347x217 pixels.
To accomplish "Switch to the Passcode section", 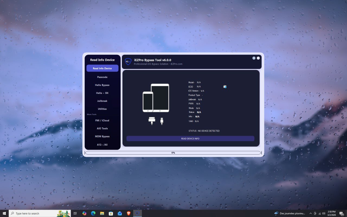I will pos(102,77).
